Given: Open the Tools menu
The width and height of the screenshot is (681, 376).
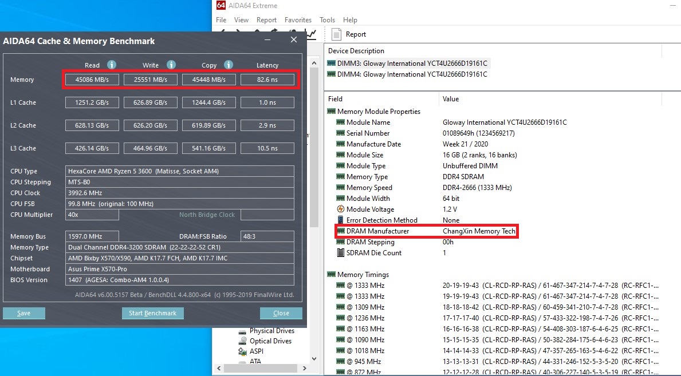Looking at the screenshot, I should click(x=327, y=20).
